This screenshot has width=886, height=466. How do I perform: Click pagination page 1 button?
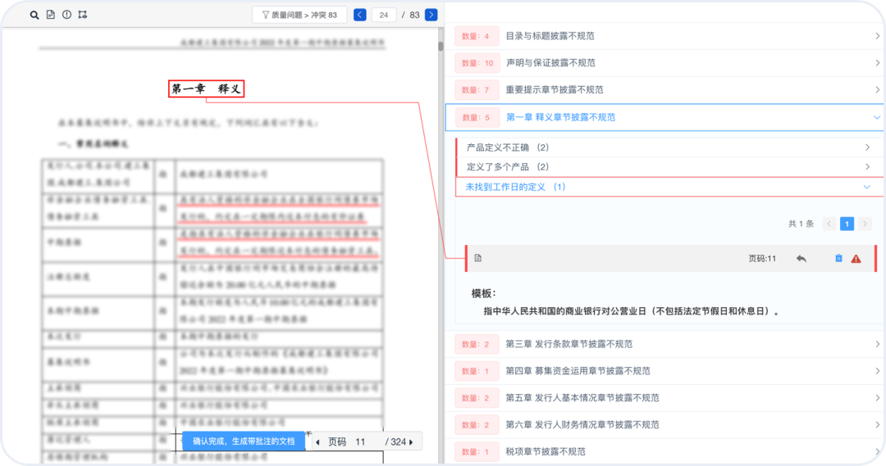tap(847, 224)
